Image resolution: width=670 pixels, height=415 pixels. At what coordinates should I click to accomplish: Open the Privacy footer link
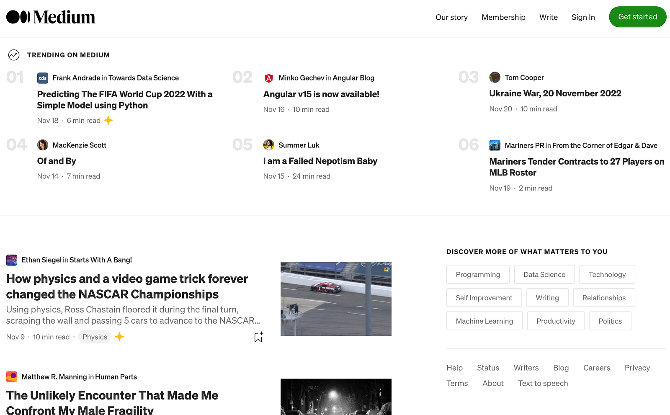point(637,368)
